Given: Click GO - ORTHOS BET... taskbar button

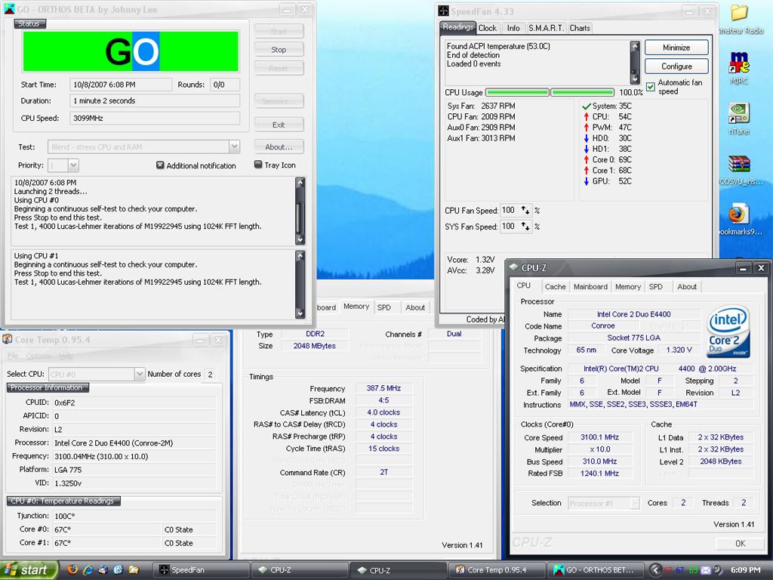Looking at the screenshot, I should pos(596,570).
